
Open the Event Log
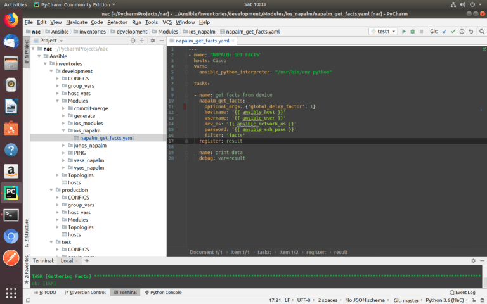pos(462,292)
